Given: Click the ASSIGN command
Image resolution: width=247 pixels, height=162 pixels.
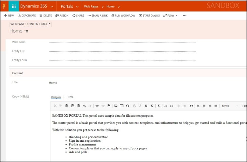Looking at the screenshot, I should [x=62, y=16].
